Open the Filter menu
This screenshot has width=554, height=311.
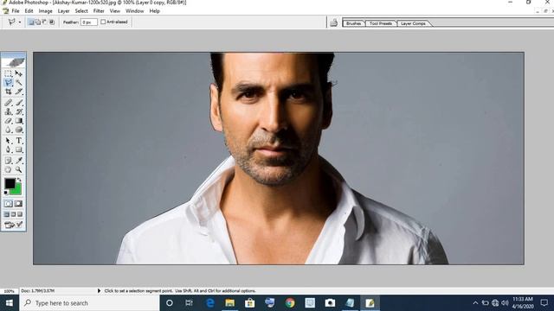99,11
